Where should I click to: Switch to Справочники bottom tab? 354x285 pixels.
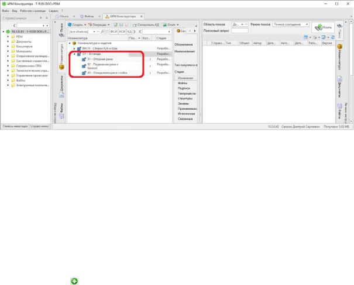40,126
